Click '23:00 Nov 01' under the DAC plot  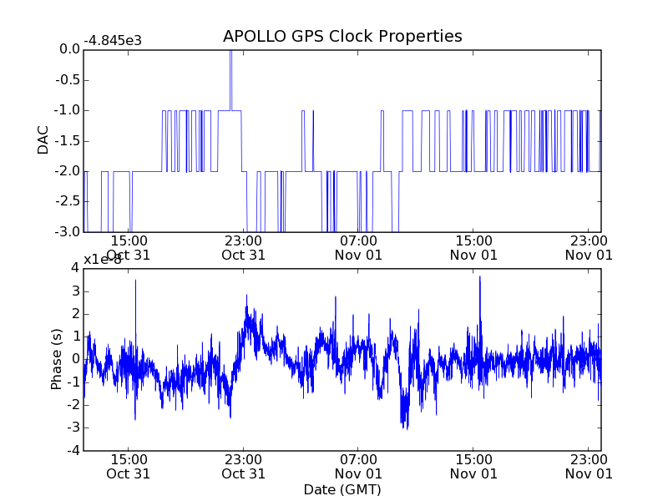pyautogui.click(x=589, y=248)
